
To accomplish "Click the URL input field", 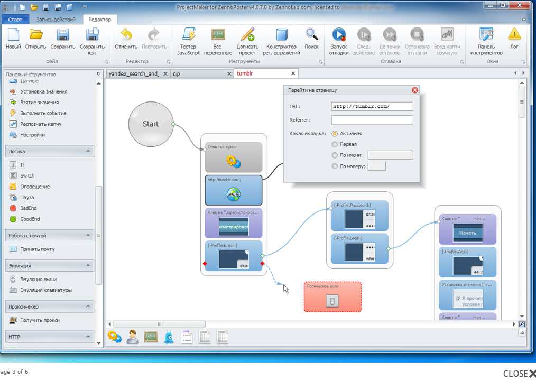I will (372, 107).
